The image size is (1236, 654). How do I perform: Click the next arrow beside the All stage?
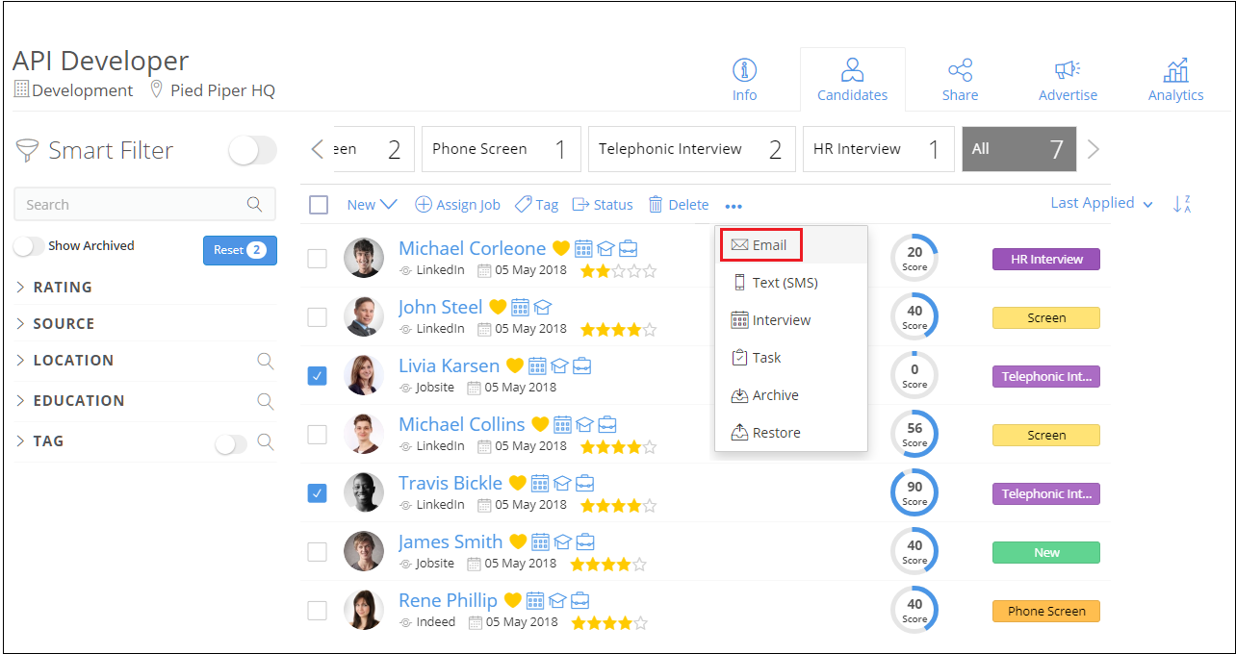coord(1093,149)
